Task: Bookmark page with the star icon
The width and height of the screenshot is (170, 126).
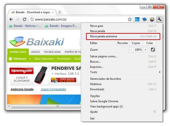Action: [x=130, y=19]
